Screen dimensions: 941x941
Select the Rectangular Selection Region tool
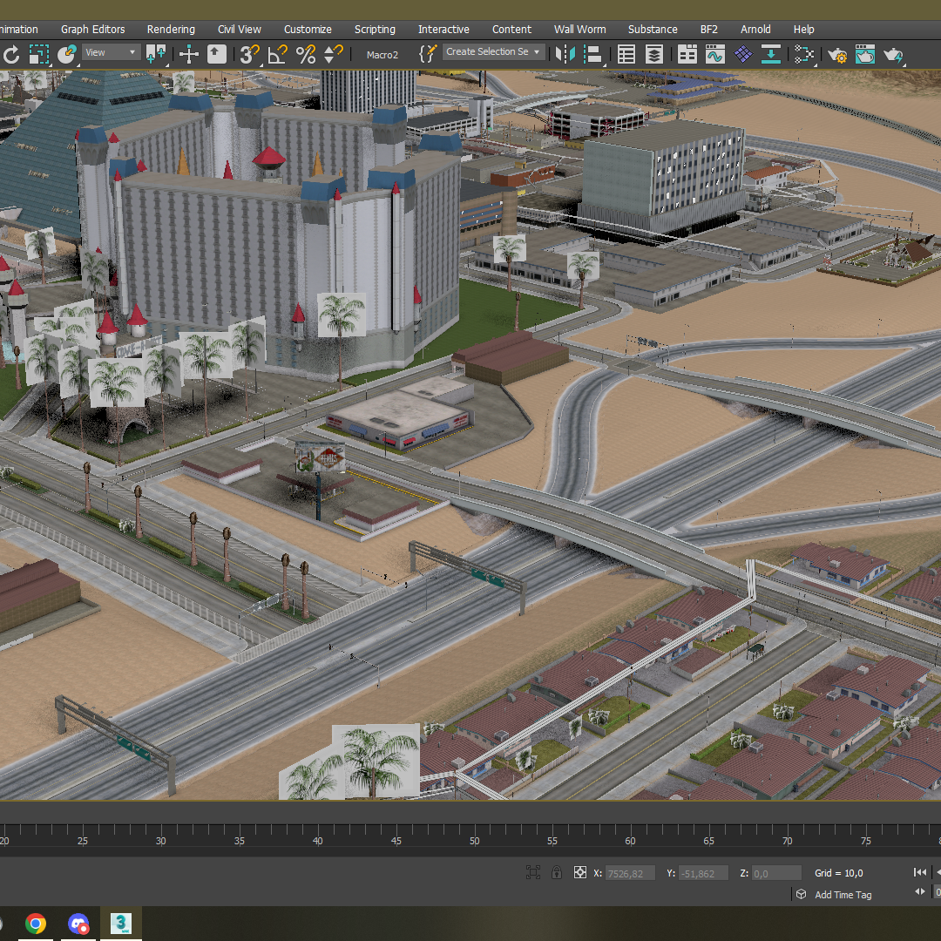click(39, 55)
